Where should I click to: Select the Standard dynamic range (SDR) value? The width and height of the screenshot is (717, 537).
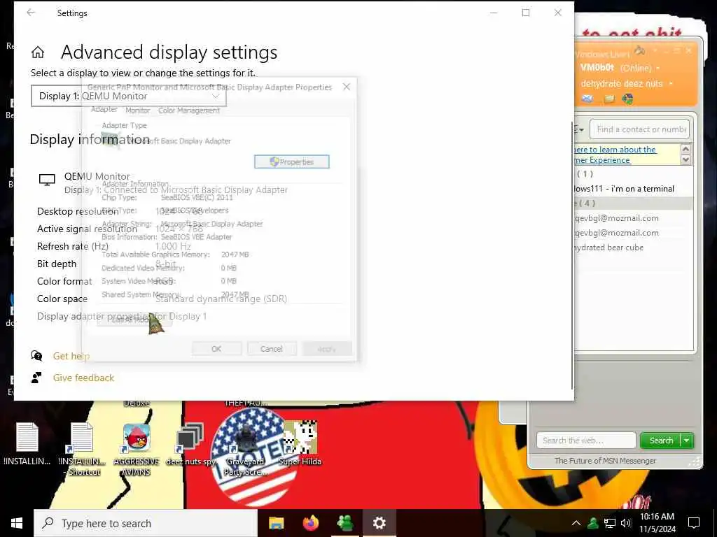[x=221, y=299]
